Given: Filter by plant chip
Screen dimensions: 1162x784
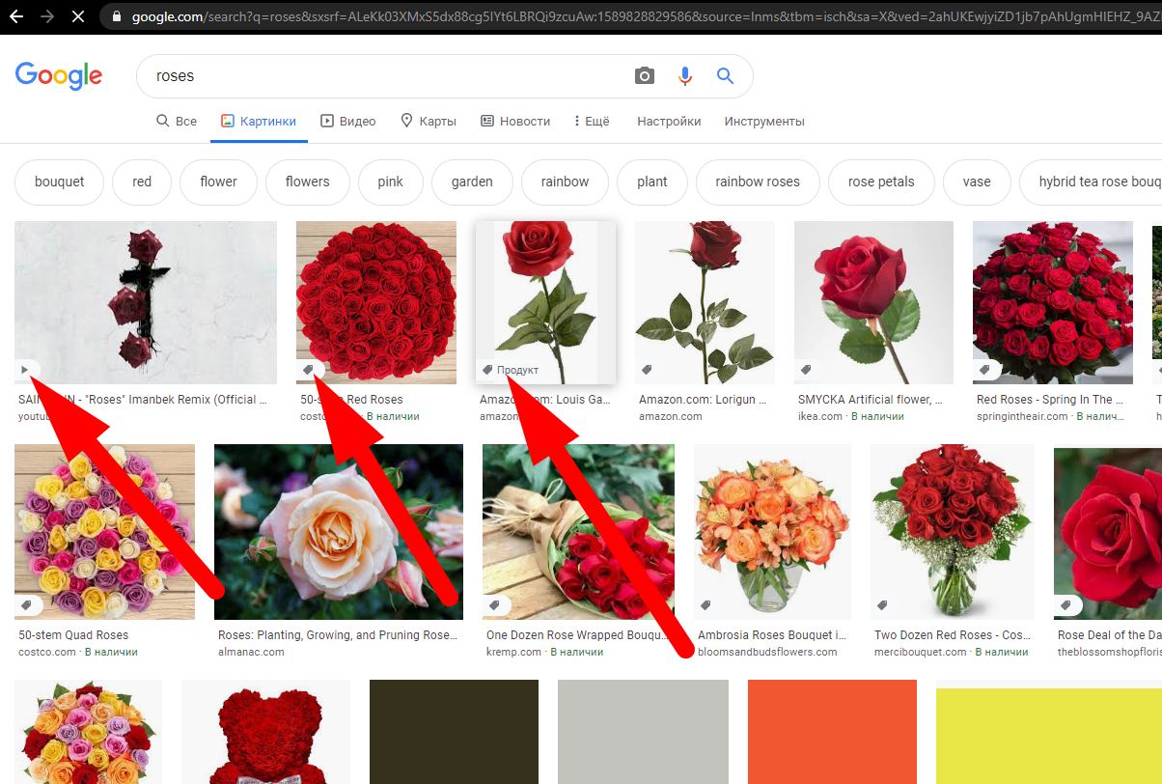Looking at the screenshot, I should [x=652, y=182].
